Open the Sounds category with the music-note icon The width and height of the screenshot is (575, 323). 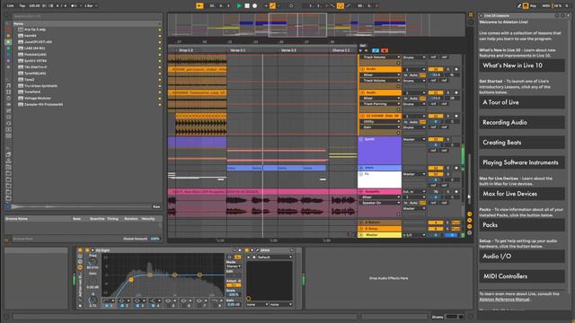[8, 86]
